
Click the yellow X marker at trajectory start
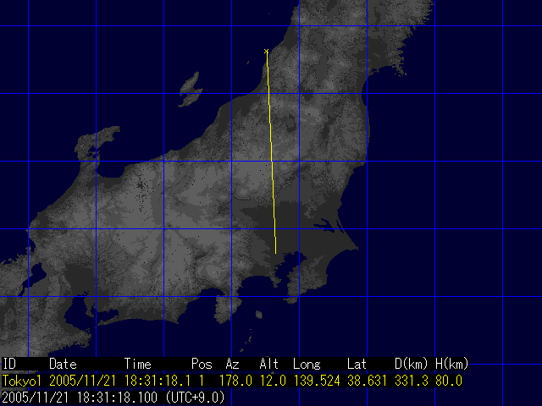tap(266, 52)
